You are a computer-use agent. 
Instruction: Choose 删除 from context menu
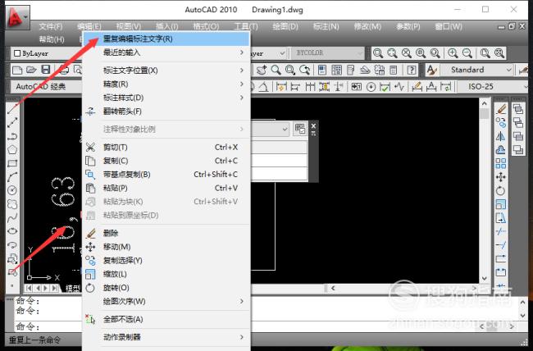coord(166,234)
